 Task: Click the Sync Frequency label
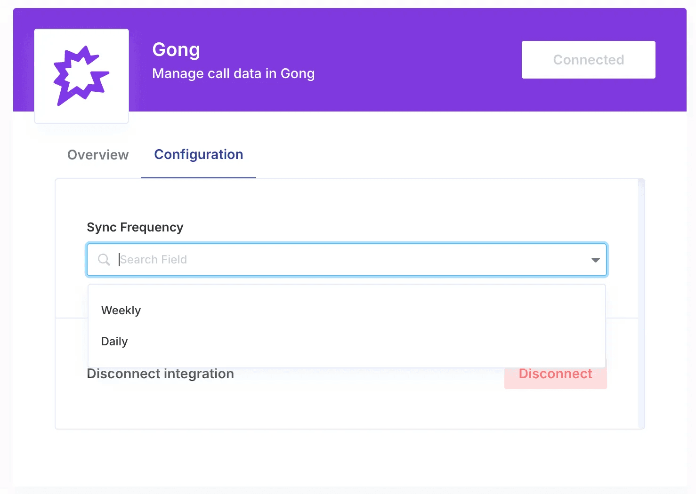coord(135,228)
